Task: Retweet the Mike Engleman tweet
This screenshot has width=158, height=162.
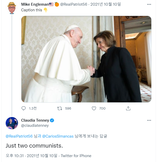Action: pyautogui.click(x=60, y=109)
